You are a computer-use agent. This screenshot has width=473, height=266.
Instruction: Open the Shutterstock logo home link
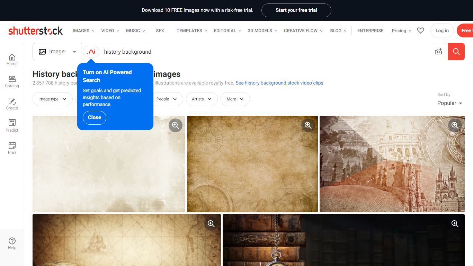pos(36,31)
